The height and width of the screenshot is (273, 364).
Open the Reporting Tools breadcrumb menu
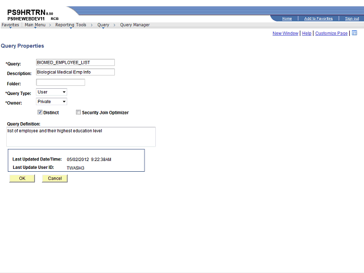coord(71,25)
